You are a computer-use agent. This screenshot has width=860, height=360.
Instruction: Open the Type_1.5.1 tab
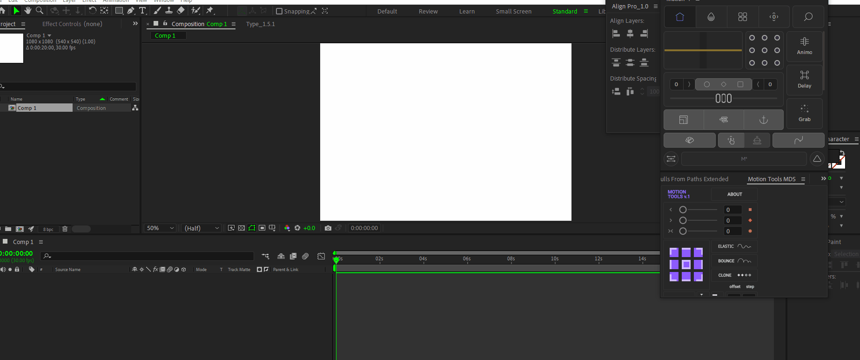pyautogui.click(x=261, y=24)
